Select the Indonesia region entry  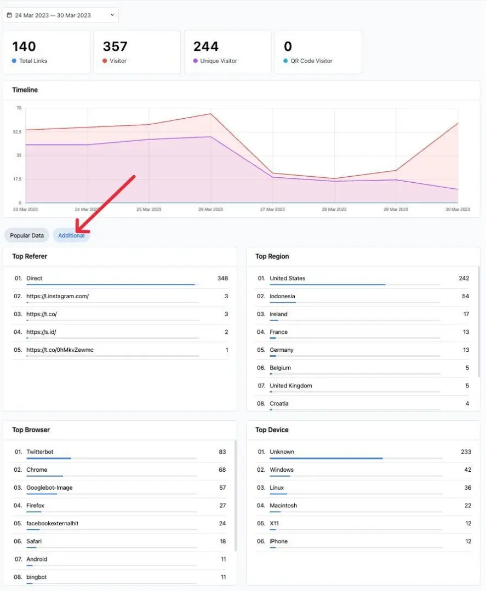282,297
